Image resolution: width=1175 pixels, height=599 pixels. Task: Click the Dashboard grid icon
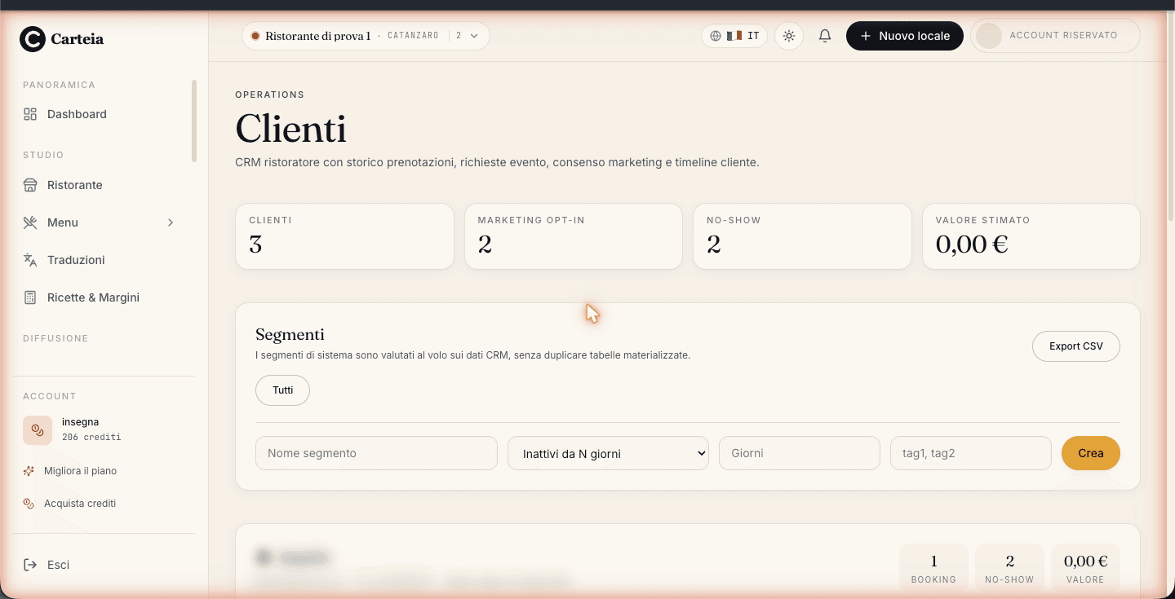tap(30, 114)
